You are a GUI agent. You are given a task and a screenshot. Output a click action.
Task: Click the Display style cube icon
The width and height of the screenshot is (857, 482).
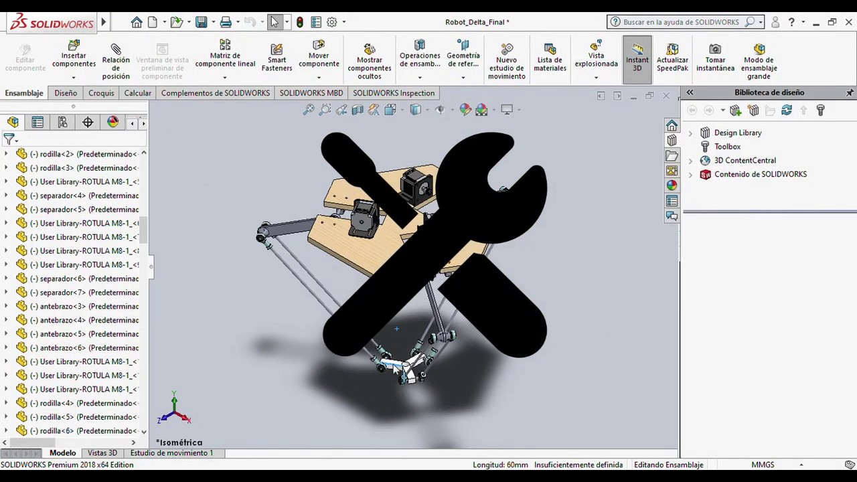(415, 110)
